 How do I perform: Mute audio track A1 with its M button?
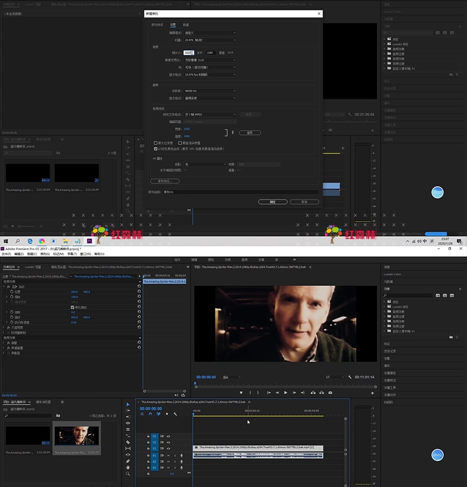(168, 455)
